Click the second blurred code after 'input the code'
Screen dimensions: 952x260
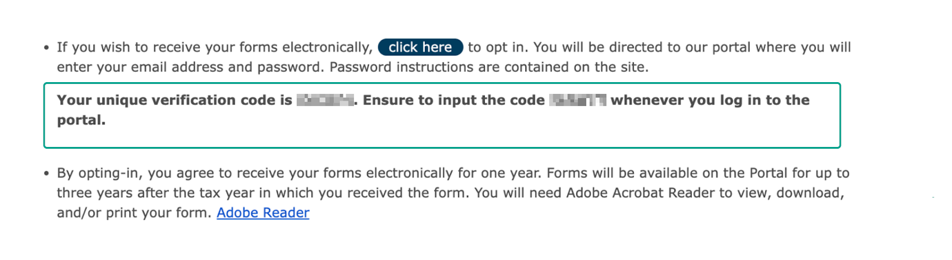[x=578, y=100]
